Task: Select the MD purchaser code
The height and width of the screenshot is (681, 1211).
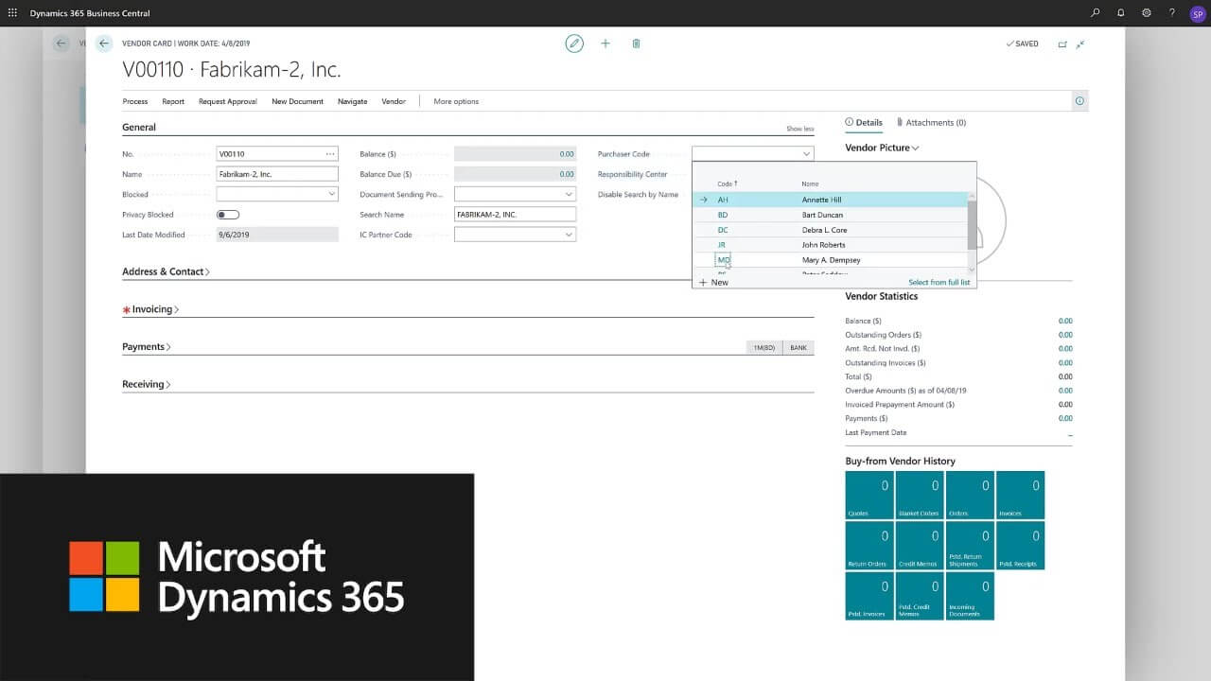Action: click(x=724, y=259)
